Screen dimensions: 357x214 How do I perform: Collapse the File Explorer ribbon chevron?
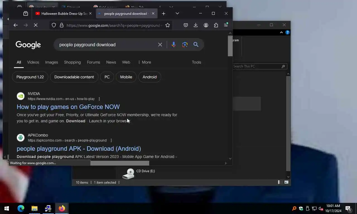tap(281, 33)
